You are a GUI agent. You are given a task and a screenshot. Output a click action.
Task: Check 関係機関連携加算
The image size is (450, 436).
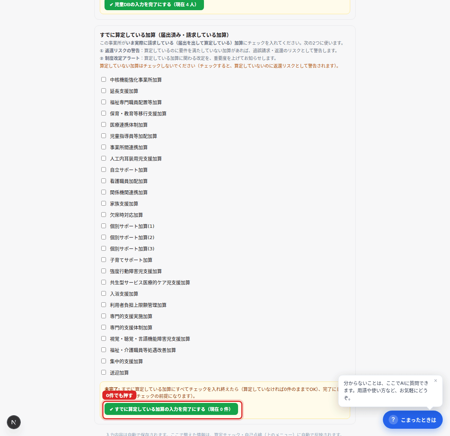[103, 192]
